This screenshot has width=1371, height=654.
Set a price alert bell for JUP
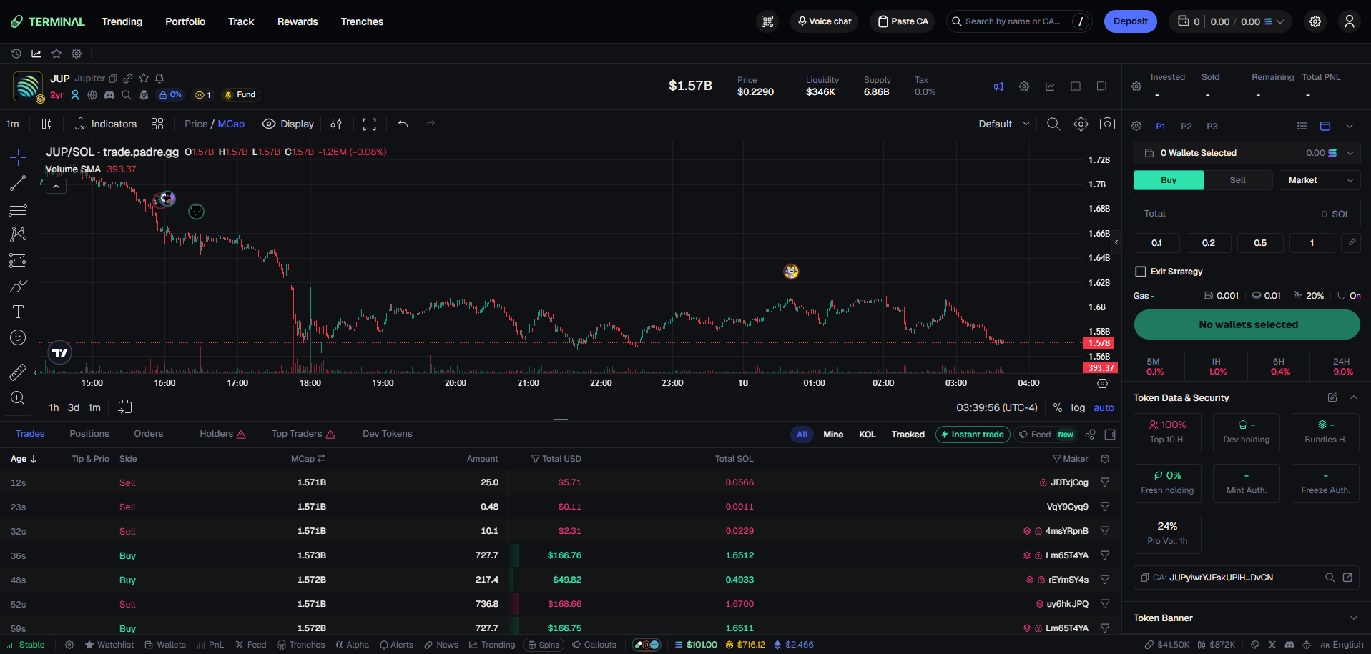pos(159,78)
